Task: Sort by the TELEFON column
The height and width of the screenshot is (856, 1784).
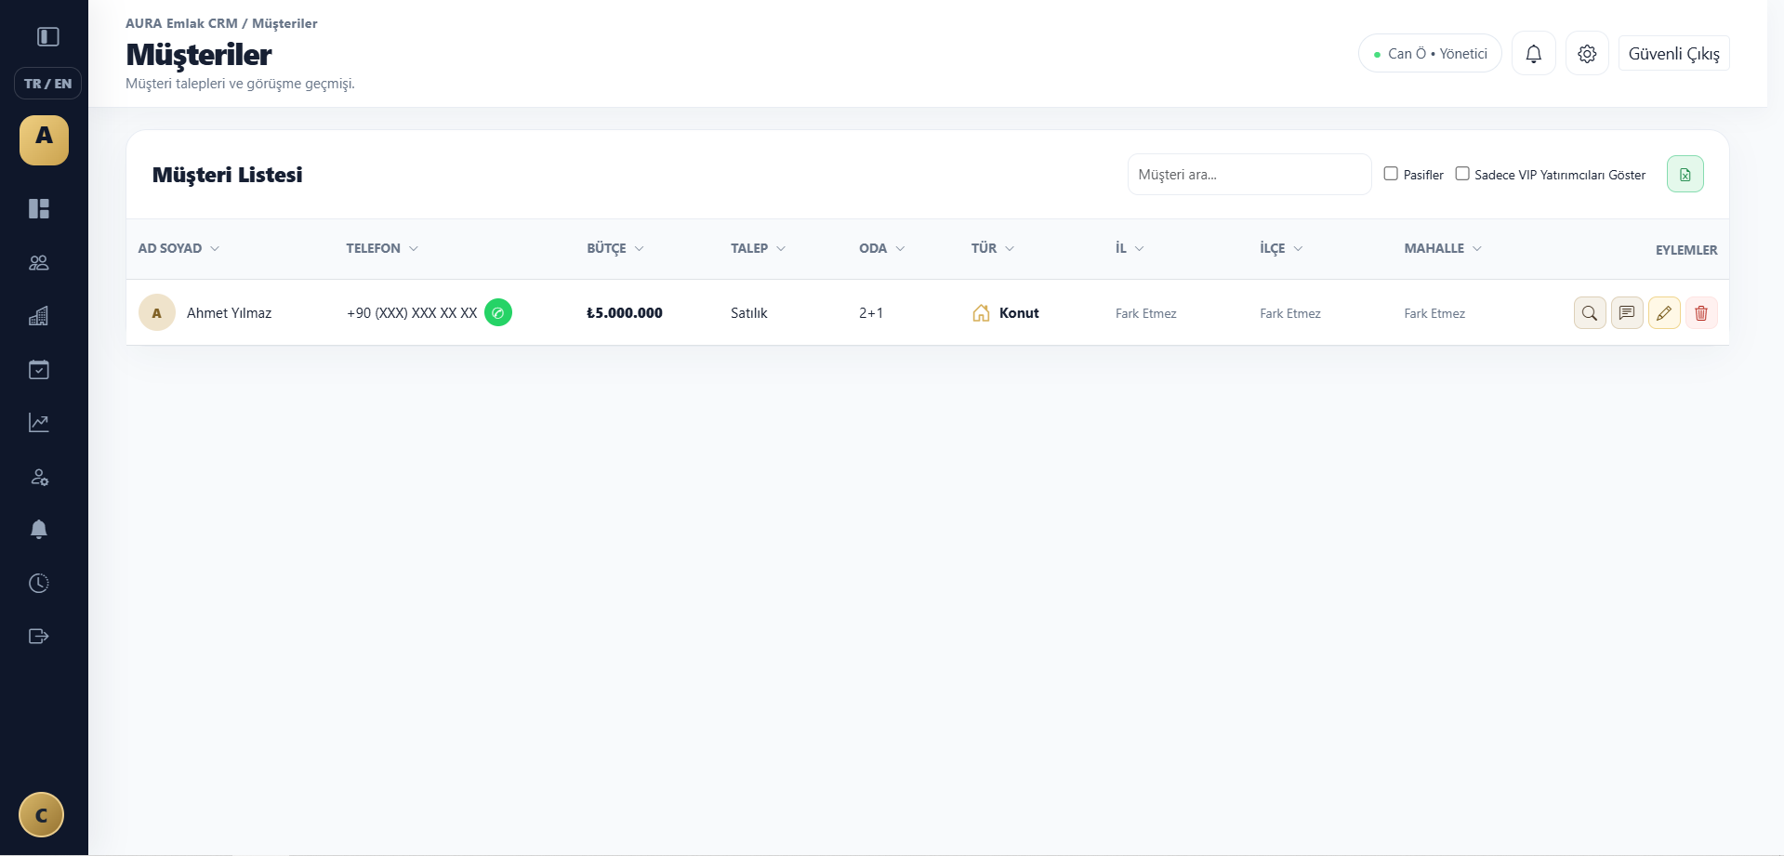Action: click(382, 248)
